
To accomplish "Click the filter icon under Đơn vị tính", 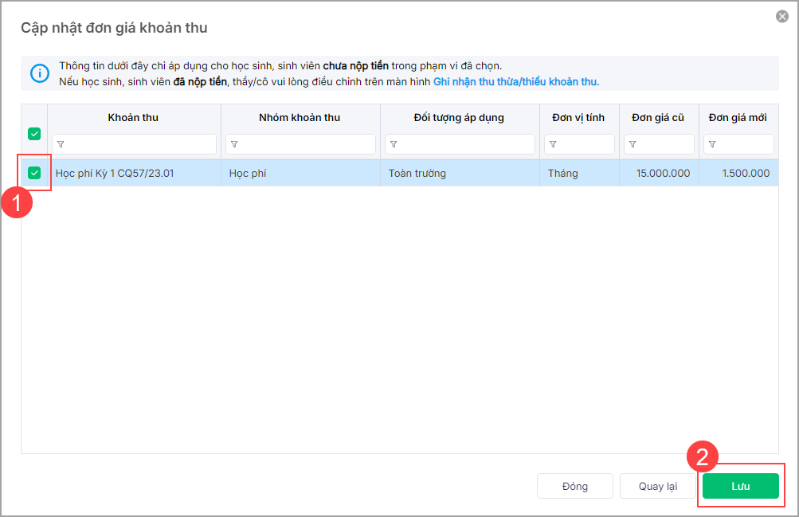I will pyautogui.click(x=554, y=144).
